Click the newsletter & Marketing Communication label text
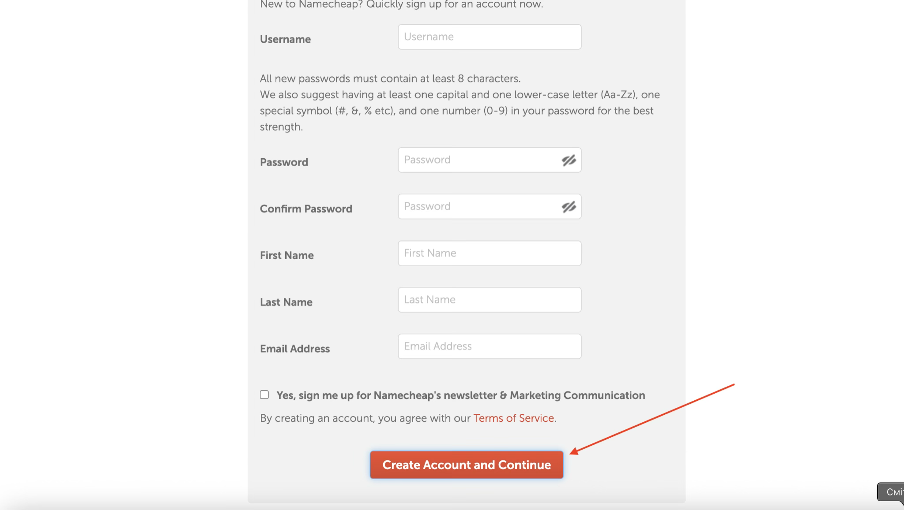Screen dimensions: 904x510 click(x=460, y=395)
